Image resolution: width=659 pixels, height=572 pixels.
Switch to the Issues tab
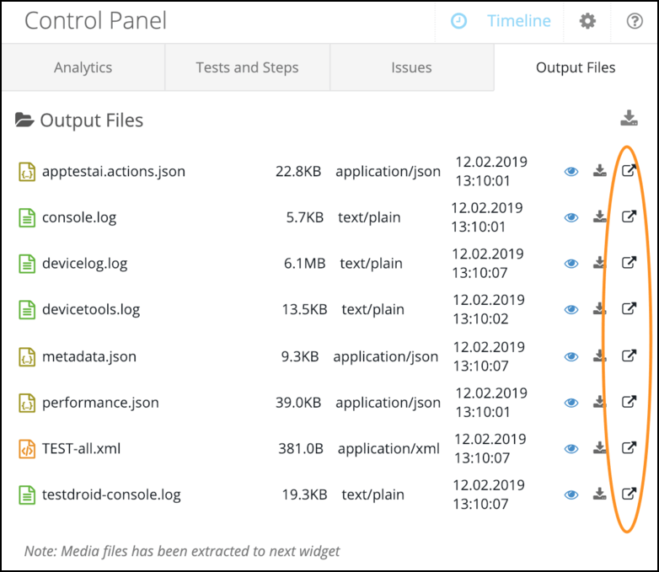(x=411, y=67)
